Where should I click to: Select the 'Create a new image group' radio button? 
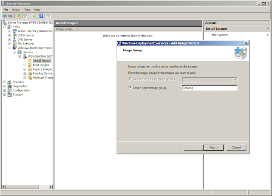130,88
